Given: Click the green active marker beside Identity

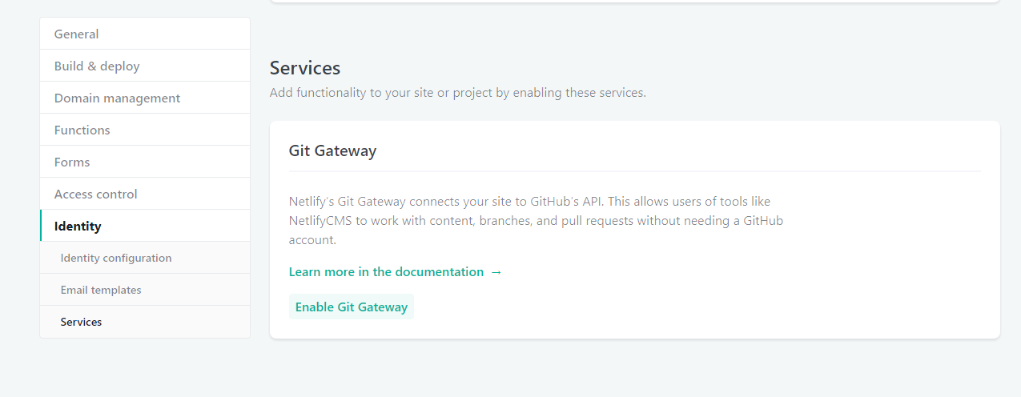Looking at the screenshot, I should pyautogui.click(x=41, y=226).
